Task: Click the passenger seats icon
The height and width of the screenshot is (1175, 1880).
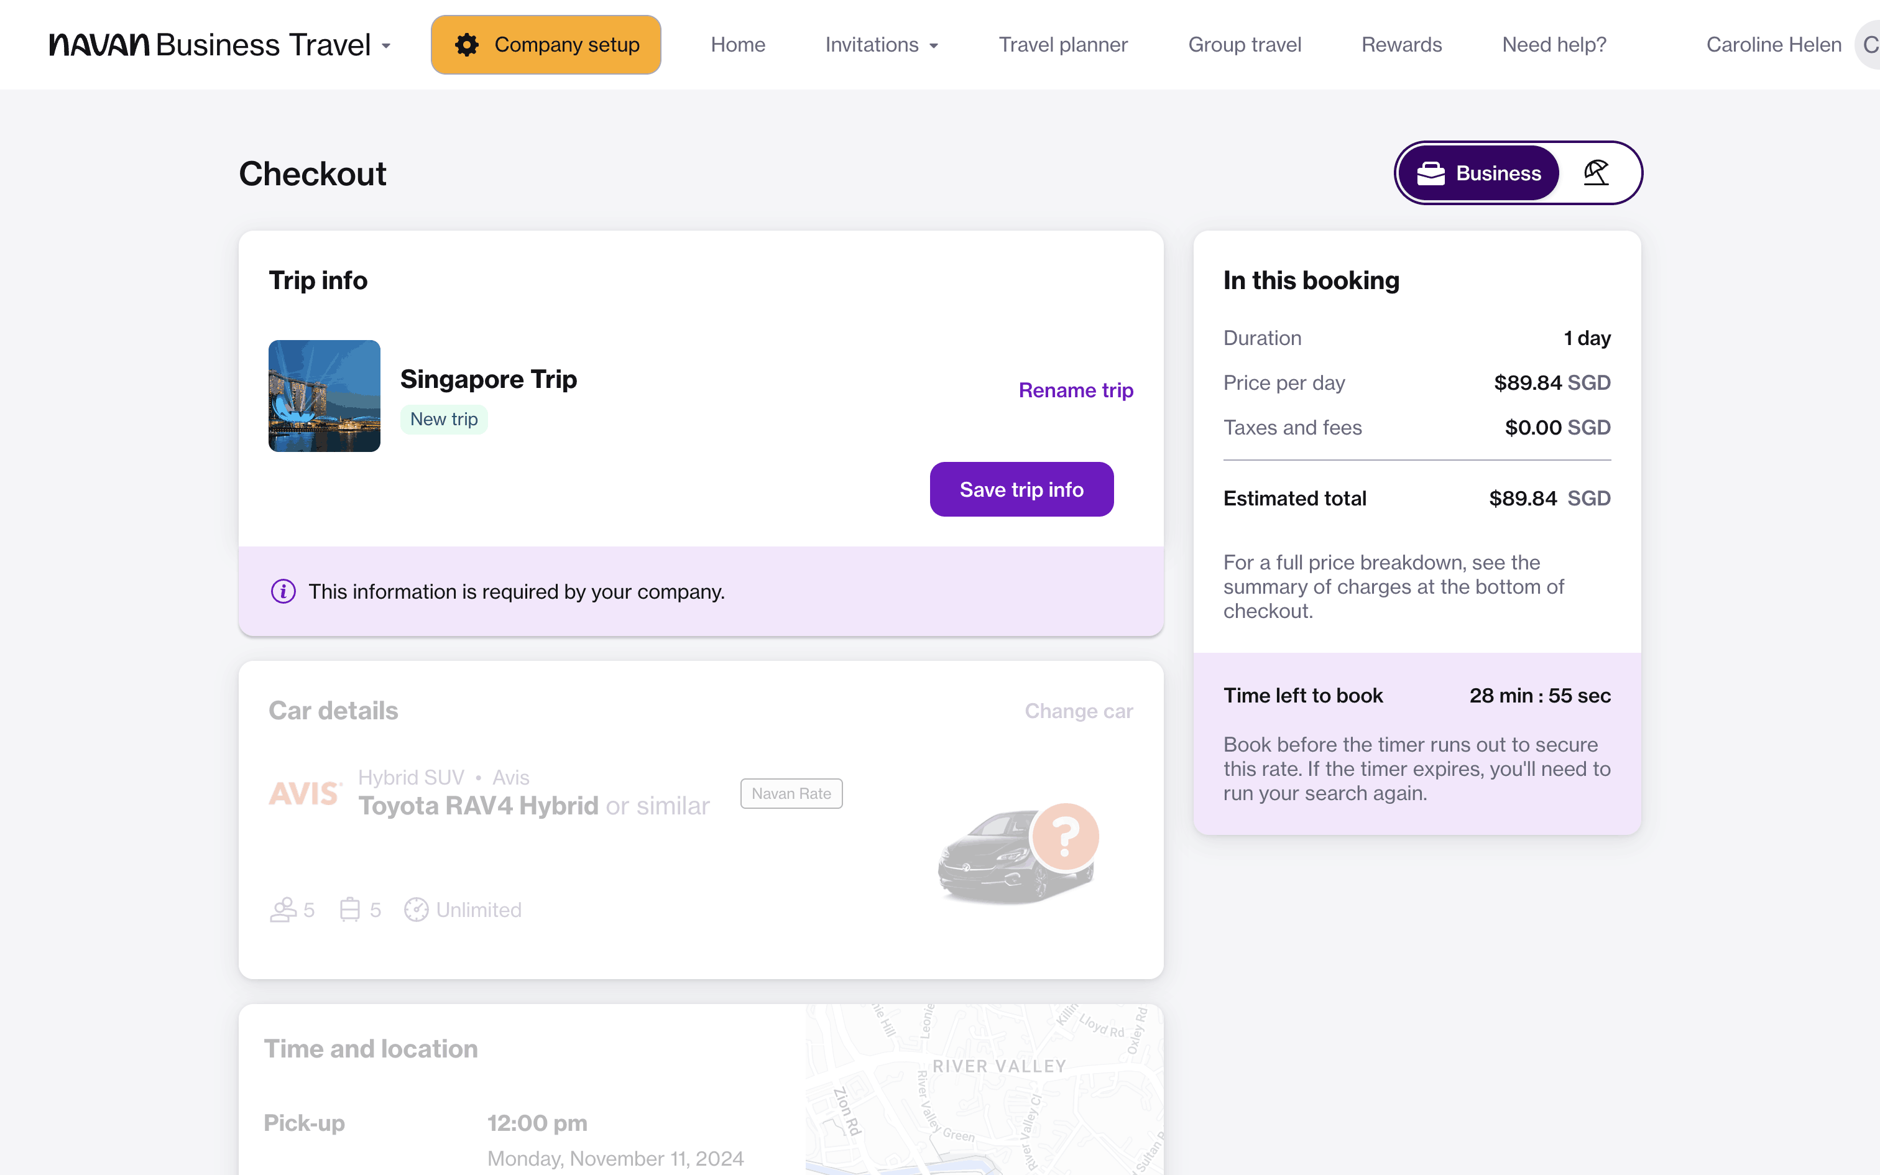Action: pos(283,909)
